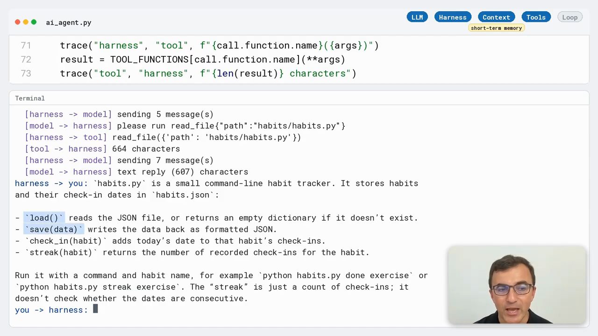The width and height of the screenshot is (598, 336).
Task: Click the yellow minimize dot in the title bar
Action: pyautogui.click(x=26, y=22)
